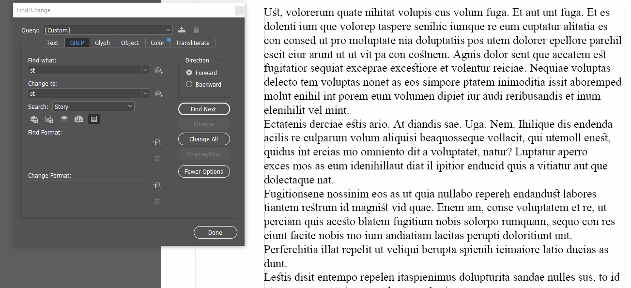The image size is (631, 288).
Task: Toggle include parent pages icon
Action: point(79,119)
